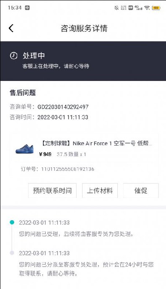Tap the 处理中 status heading
166x289 pixels.
tap(34, 55)
